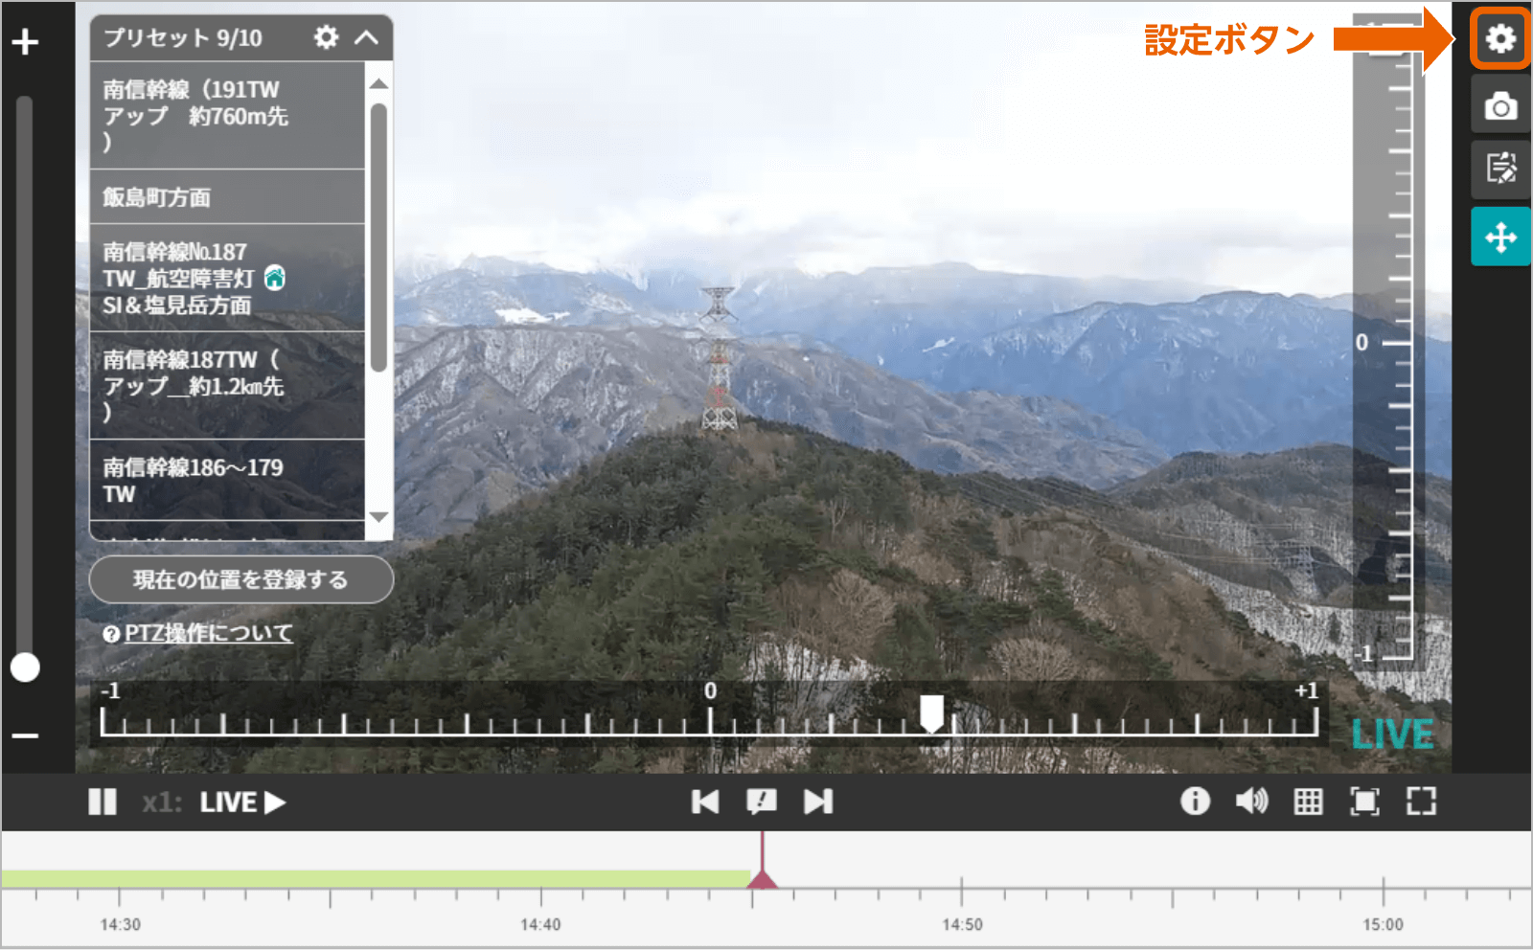Image resolution: width=1533 pixels, height=950 pixels.
Task: Open PTZ操作について help link
Action: [208, 633]
